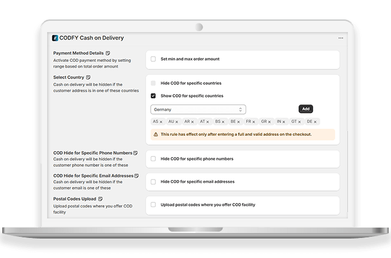Enable Upload postal codes checkbox

[154, 205]
